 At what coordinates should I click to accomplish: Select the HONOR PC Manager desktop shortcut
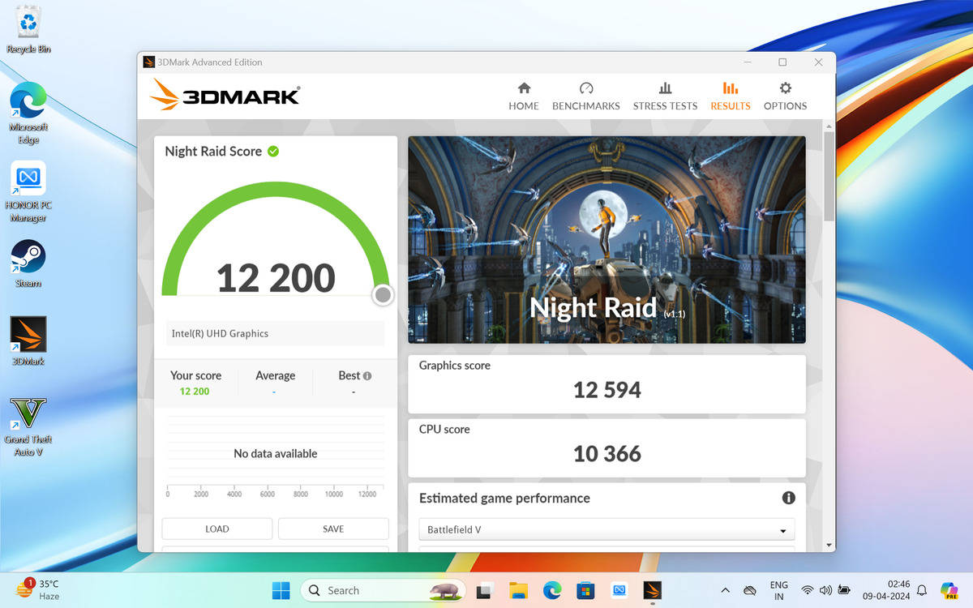[28, 192]
